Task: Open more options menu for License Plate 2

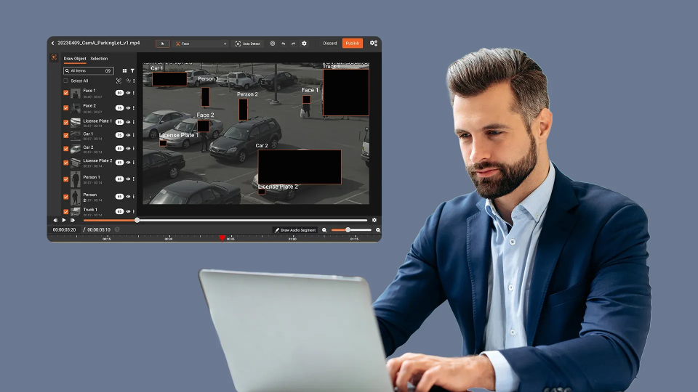Action: [134, 162]
